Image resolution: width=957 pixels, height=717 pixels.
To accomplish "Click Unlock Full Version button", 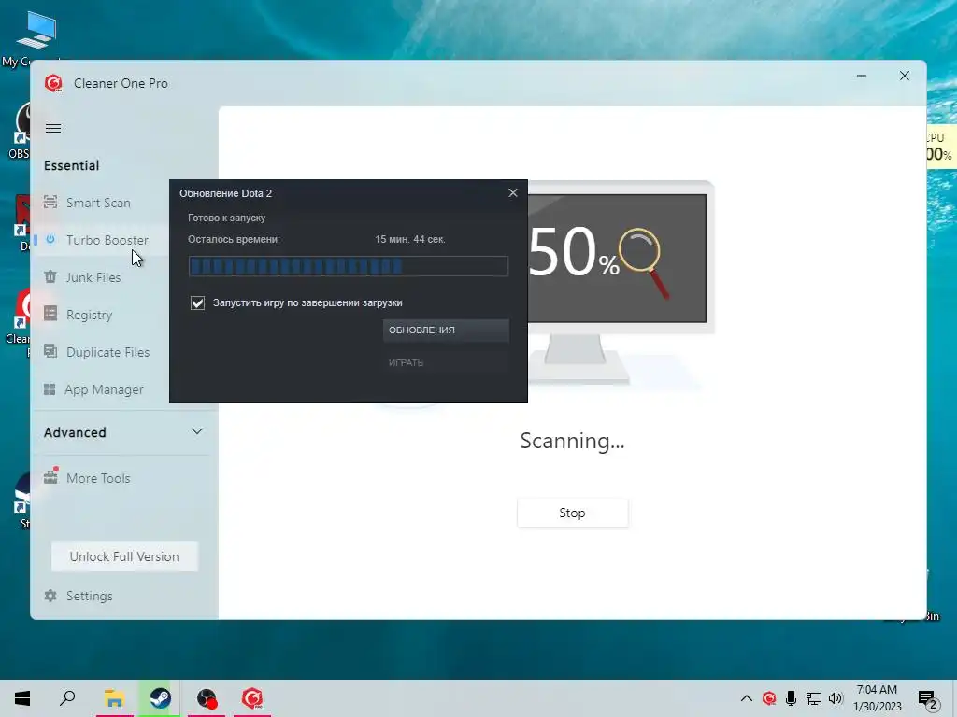I will click(x=124, y=556).
